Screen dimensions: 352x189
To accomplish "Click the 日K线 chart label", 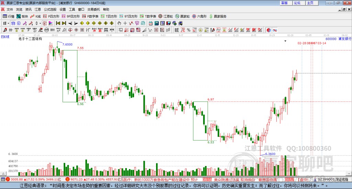I will point(5,37).
